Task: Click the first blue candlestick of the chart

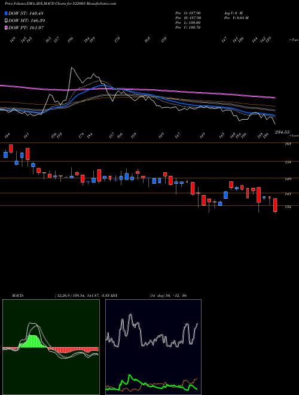Action: coord(5,154)
